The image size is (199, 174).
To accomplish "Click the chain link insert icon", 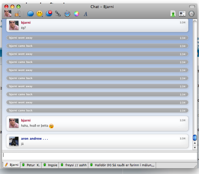I will click(58, 14).
